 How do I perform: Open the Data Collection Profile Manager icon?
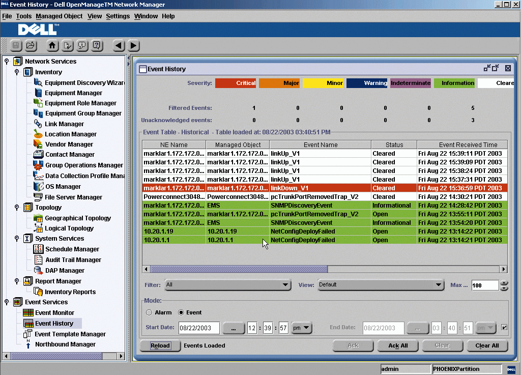coord(38,176)
